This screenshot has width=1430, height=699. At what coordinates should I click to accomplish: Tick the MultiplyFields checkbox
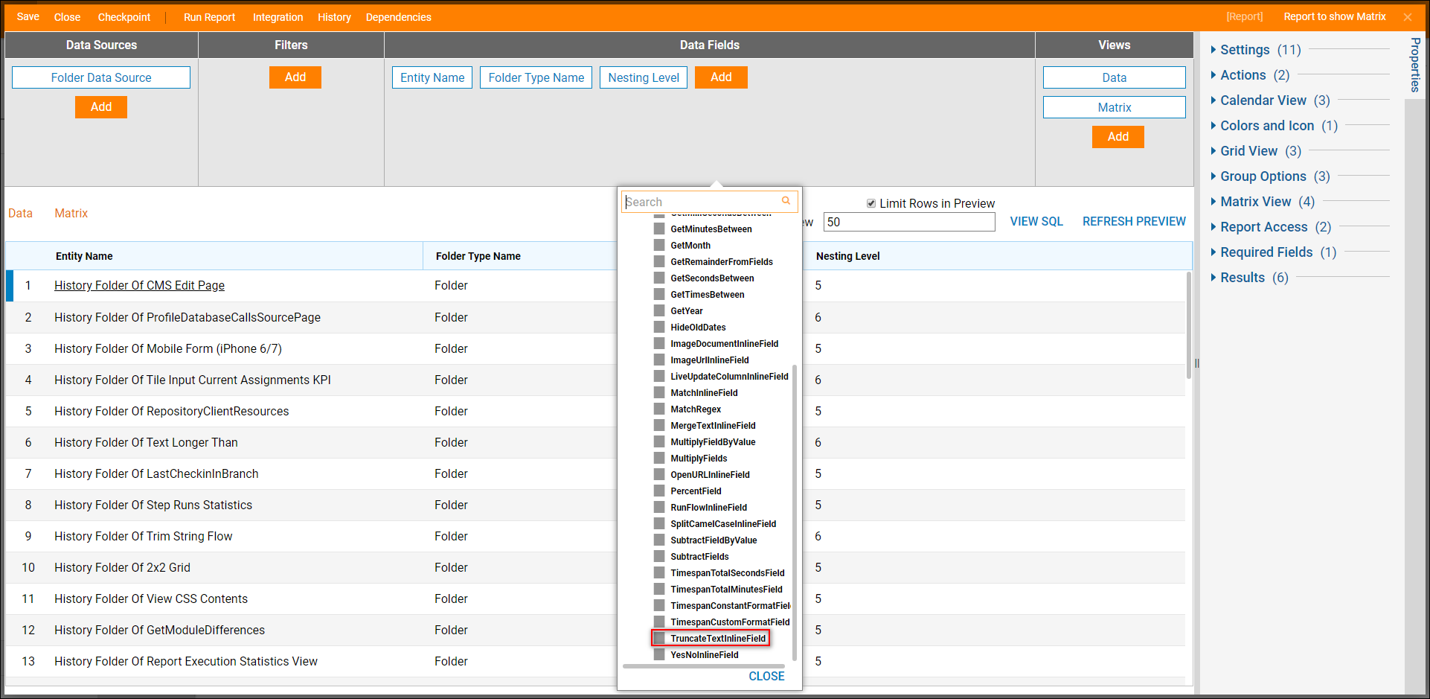coord(659,458)
